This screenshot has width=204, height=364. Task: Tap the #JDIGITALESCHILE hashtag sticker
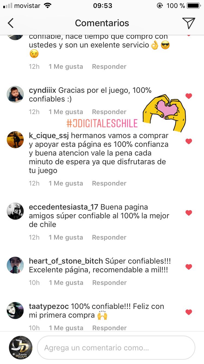coord(102,124)
